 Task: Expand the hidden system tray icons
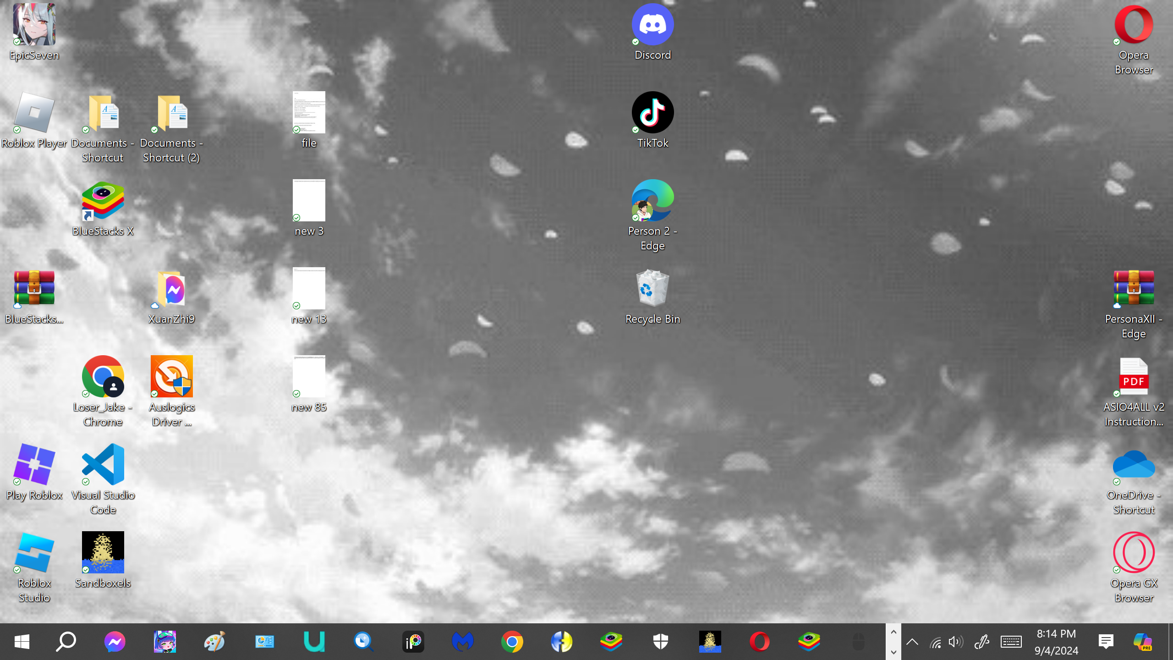[x=912, y=642]
